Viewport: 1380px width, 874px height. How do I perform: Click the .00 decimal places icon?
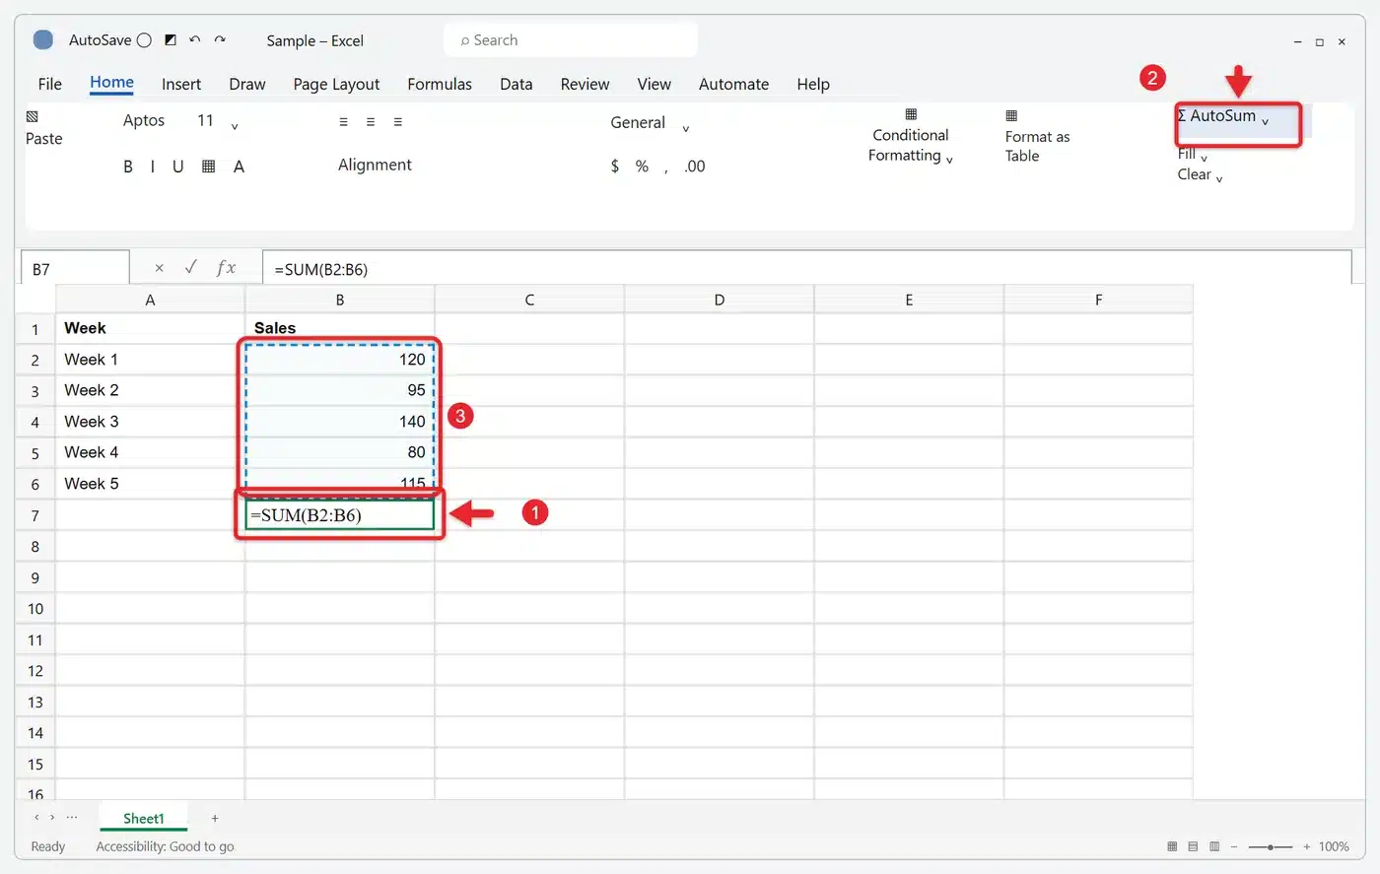[x=695, y=167]
